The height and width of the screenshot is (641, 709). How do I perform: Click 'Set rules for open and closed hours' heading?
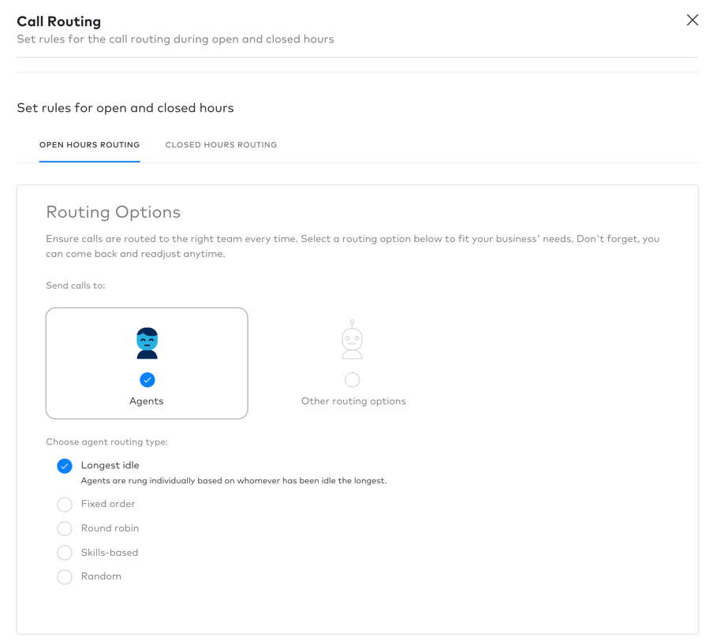(x=125, y=108)
